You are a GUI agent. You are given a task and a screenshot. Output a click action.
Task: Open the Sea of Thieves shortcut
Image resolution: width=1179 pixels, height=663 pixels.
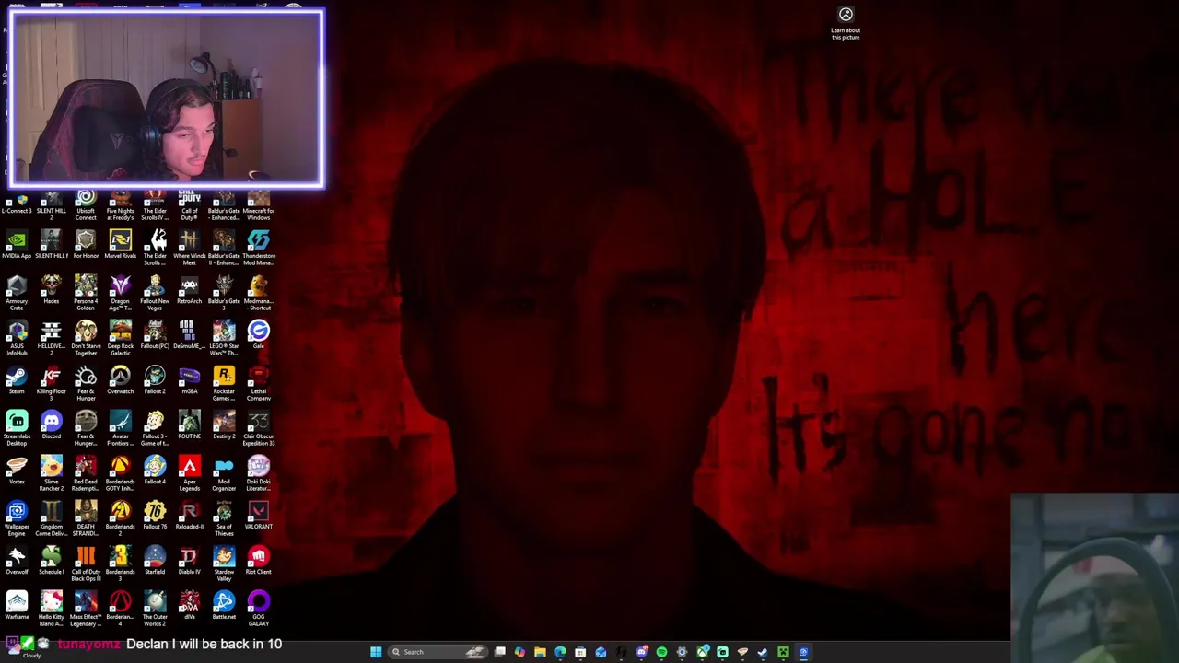(224, 518)
